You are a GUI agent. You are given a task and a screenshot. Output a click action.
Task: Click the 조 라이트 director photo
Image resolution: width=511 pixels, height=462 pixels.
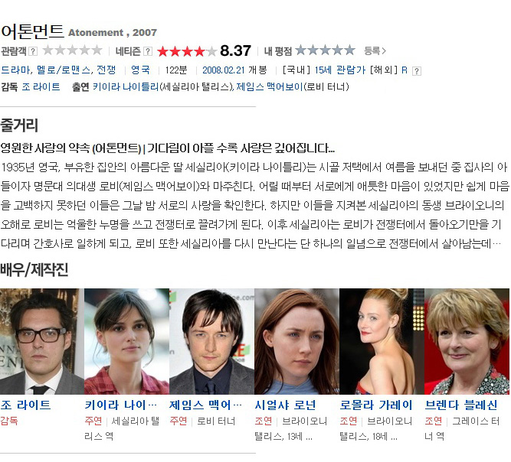coord(42,341)
